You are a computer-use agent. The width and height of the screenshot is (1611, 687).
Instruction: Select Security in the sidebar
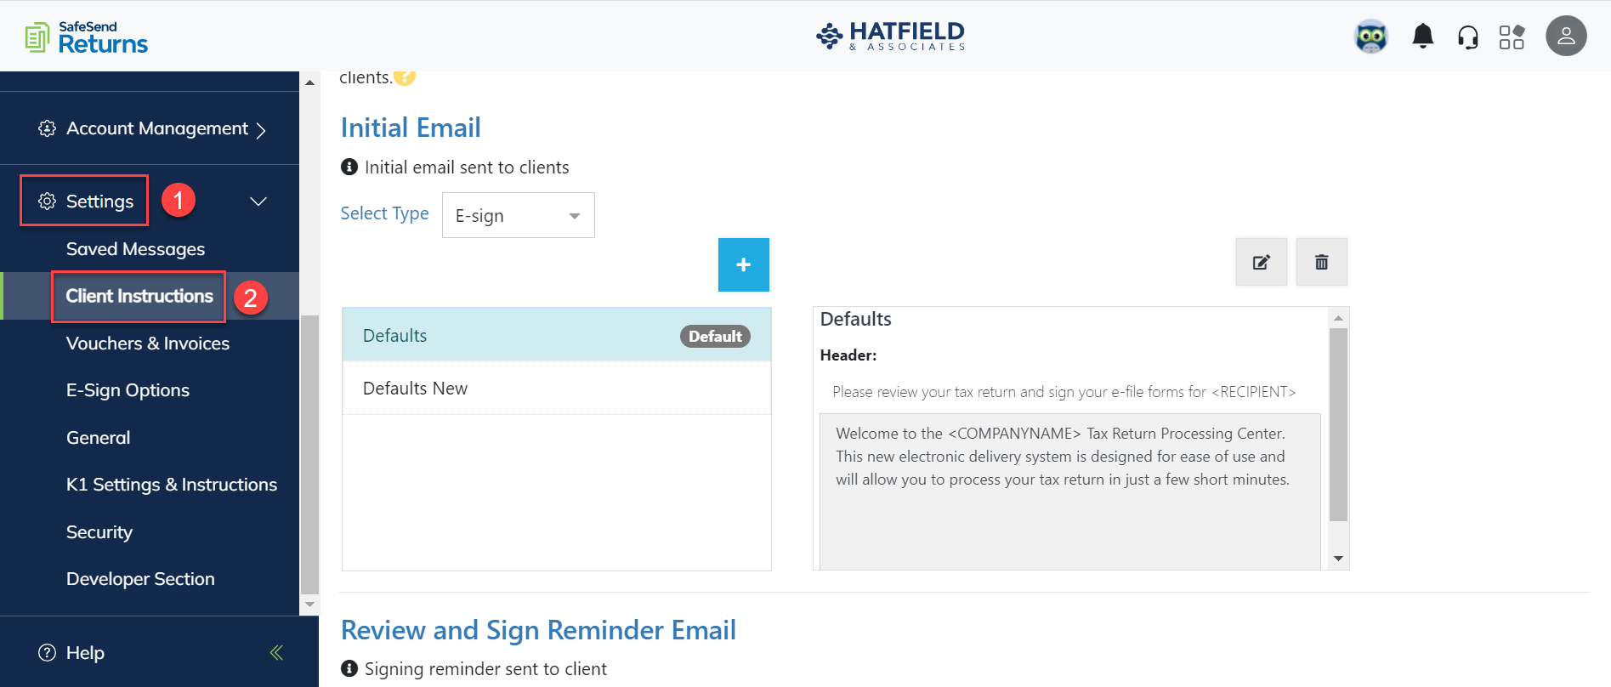[x=99, y=531]
